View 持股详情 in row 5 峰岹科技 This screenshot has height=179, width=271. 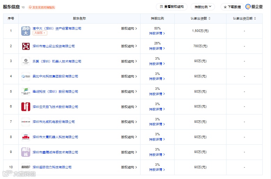pyautogui.click(x=157, y=94)
